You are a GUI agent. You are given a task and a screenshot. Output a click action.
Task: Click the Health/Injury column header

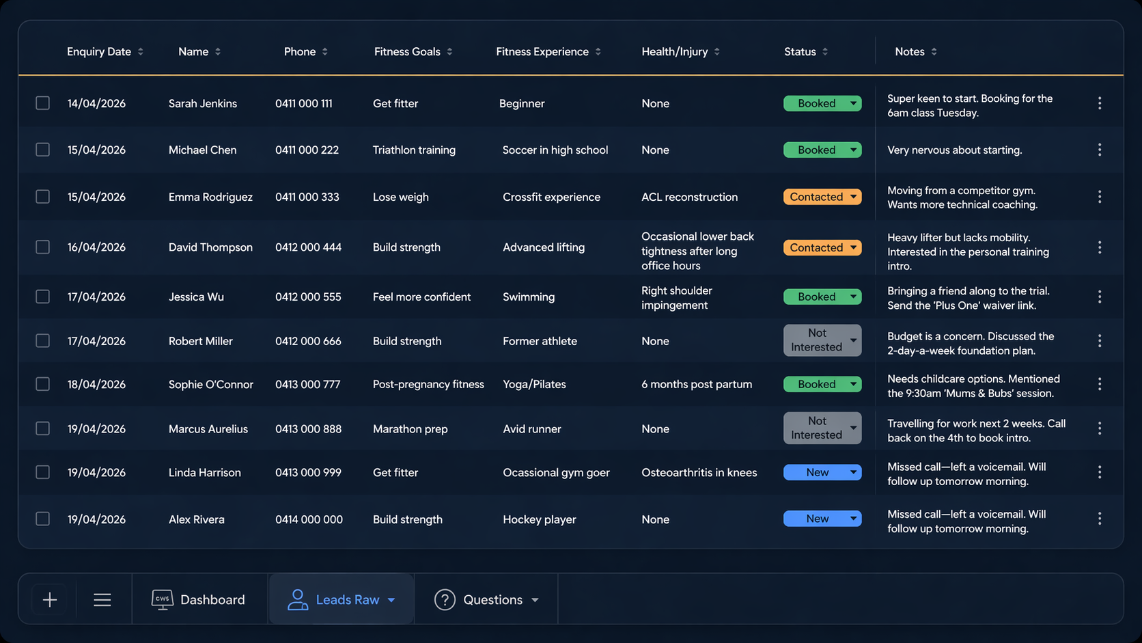coord(675,52)
